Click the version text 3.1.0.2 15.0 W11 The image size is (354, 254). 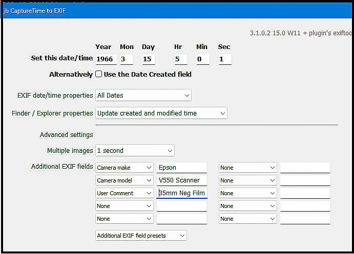click(x=275, y=33)
